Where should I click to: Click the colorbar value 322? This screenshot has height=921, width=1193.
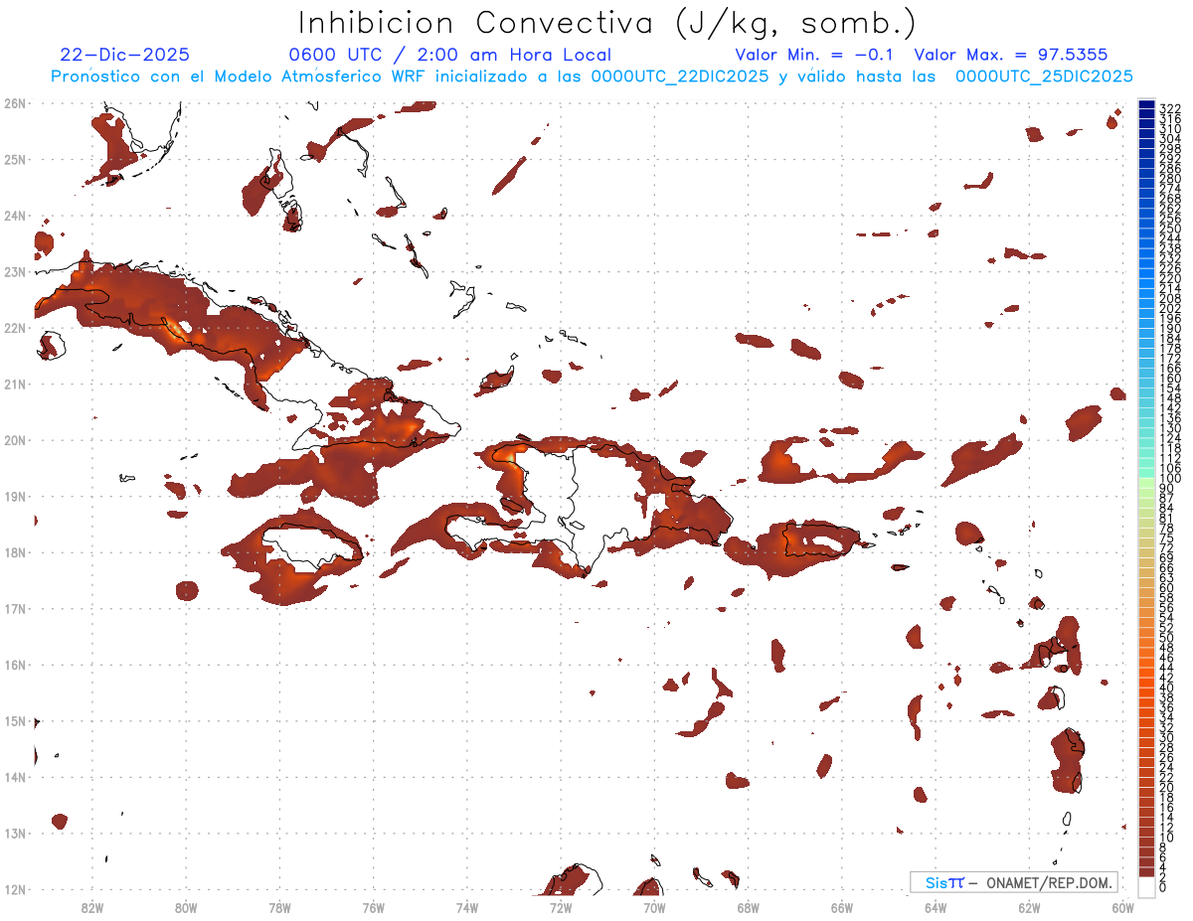click(1170, 108)
